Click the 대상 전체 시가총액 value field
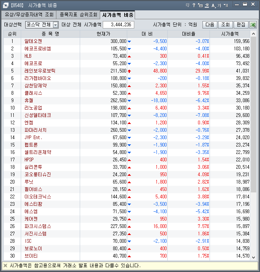Screen dimensions: 260x272 pos(118,25)
